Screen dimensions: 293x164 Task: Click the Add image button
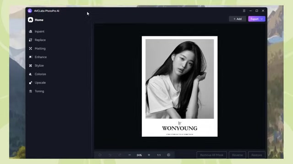click(x=238, y=19)
